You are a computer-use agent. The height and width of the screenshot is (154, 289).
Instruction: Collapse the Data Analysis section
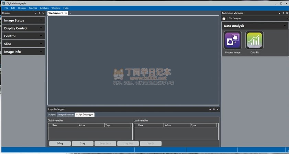point(284,26)
